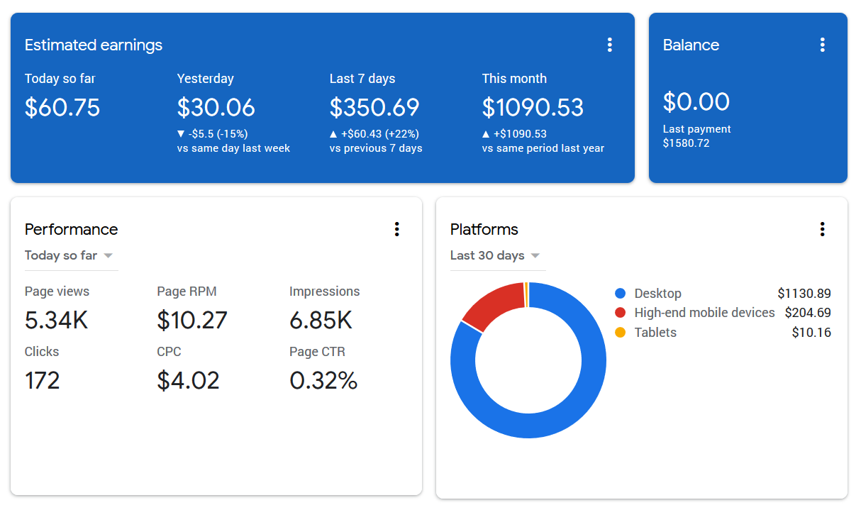This screenshot has height=505, width=861.
Task: Click the Last payment $1580.72 text
Action: pos(696,136)
